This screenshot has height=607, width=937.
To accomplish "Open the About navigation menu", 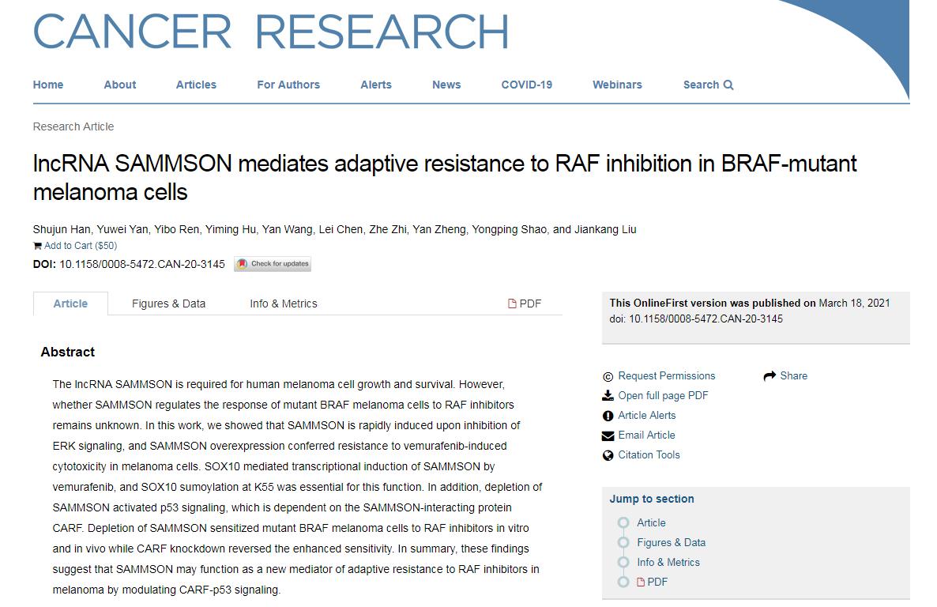I will coord(119,85).
